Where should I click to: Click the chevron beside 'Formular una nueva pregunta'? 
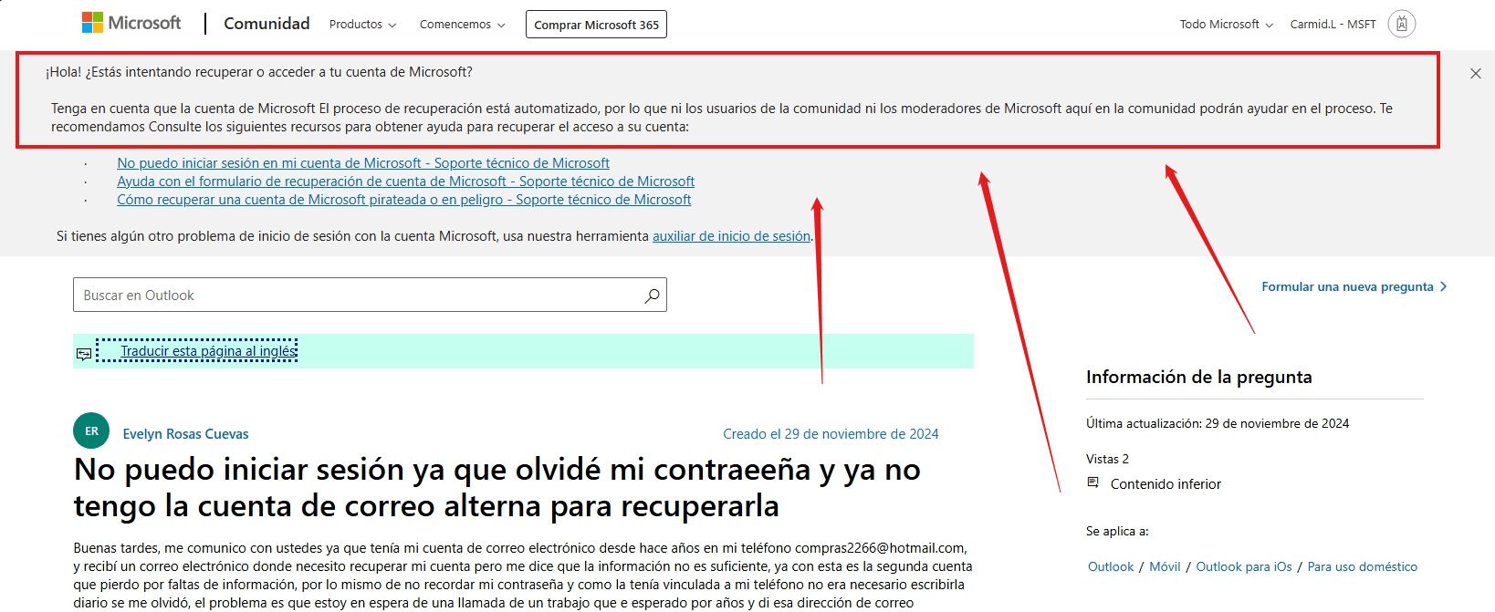click(x=1443, y=286)
